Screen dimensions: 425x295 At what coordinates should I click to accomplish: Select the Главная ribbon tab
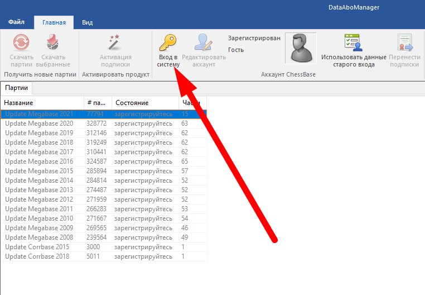[x=54, y=23]
